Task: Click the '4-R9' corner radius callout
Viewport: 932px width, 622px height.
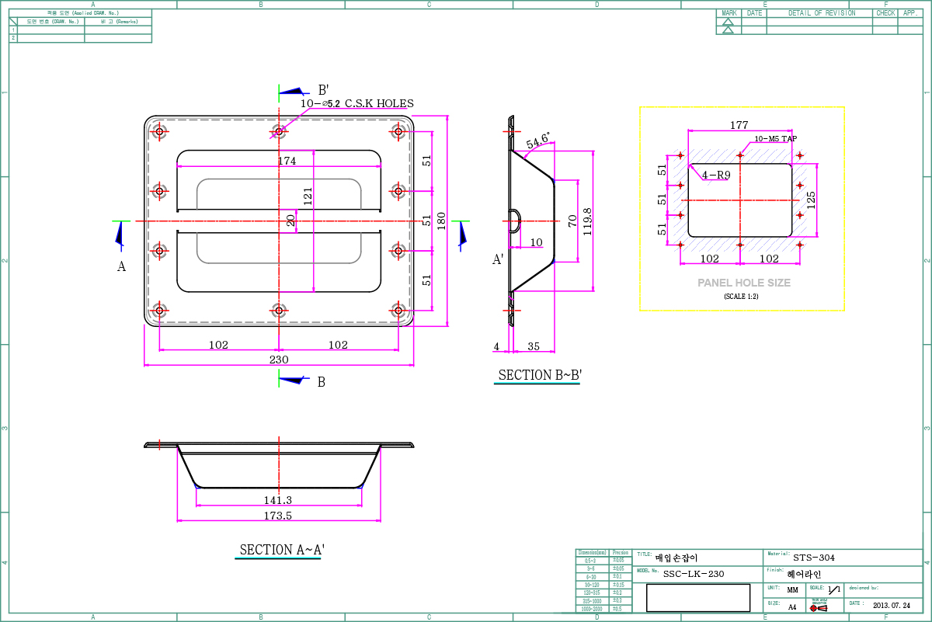Action: point(716,175)
